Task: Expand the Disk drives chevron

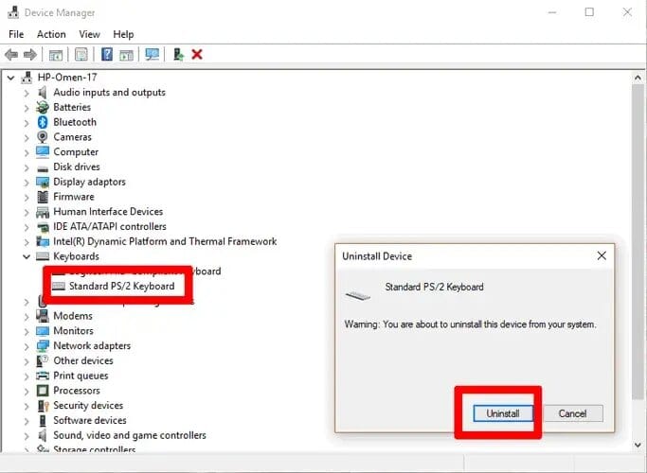Action: click(x=27, y=167)
